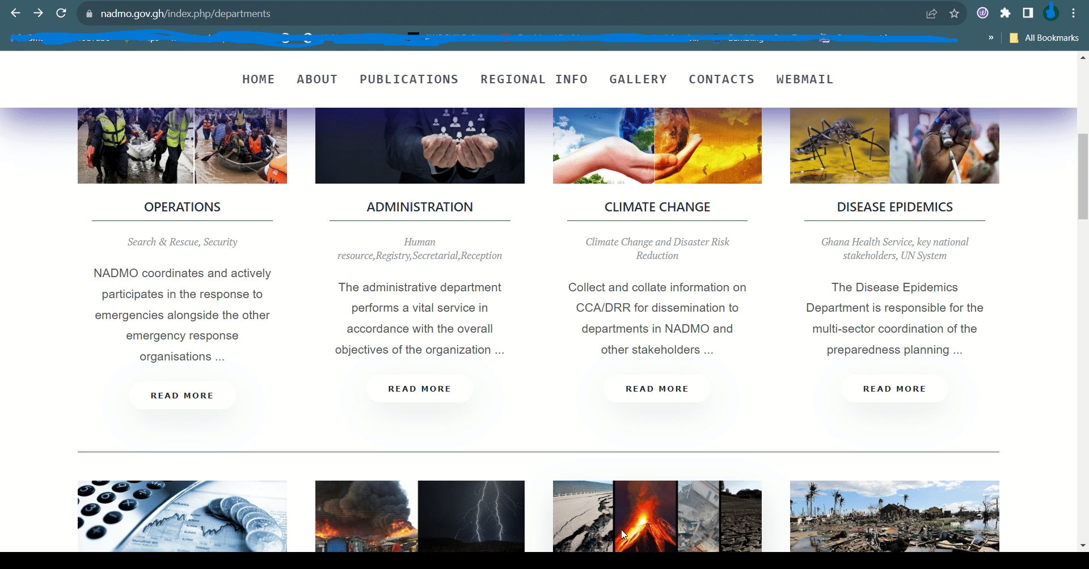The width and height of the screenshot is (1089, 569).
Task: Click READ MORE under Disease Epidemics
Action: pyautogui.click(x=894, y=389)
